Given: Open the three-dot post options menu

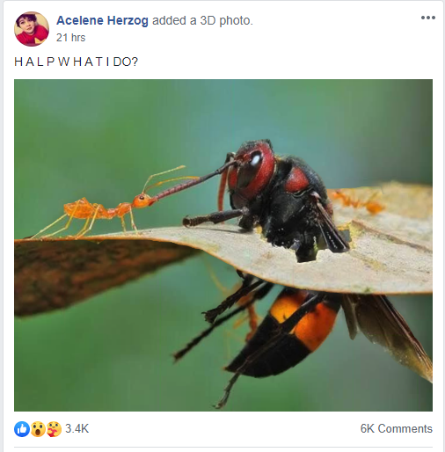Looking at the screenshot, I should tap(428, 18).
